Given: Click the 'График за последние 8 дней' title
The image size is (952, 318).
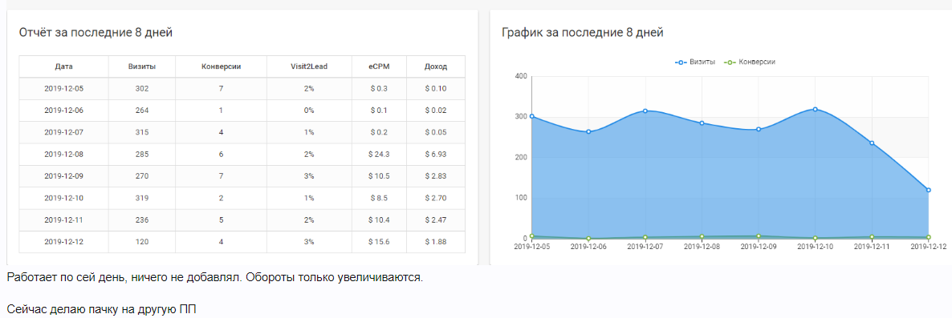Looking at the screenshot, I should (582, 33).
